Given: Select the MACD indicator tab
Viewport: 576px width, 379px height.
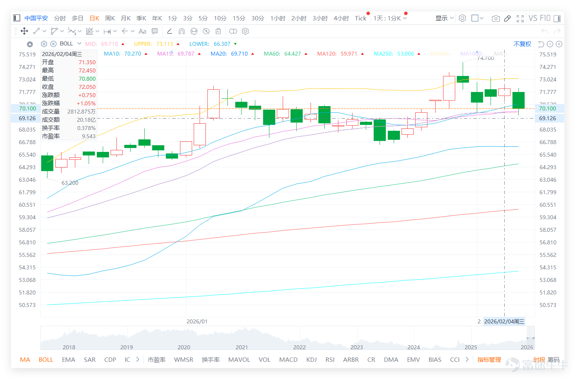Looking at the screenshot, I should coord(288,359).
